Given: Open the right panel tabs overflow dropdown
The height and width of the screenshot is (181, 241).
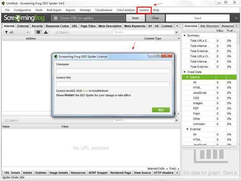Looking at the screenshot, I should click(x=237, y=26).
